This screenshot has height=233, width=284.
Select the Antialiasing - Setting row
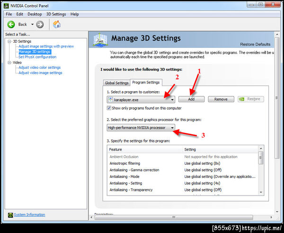(x=183, y=183)
